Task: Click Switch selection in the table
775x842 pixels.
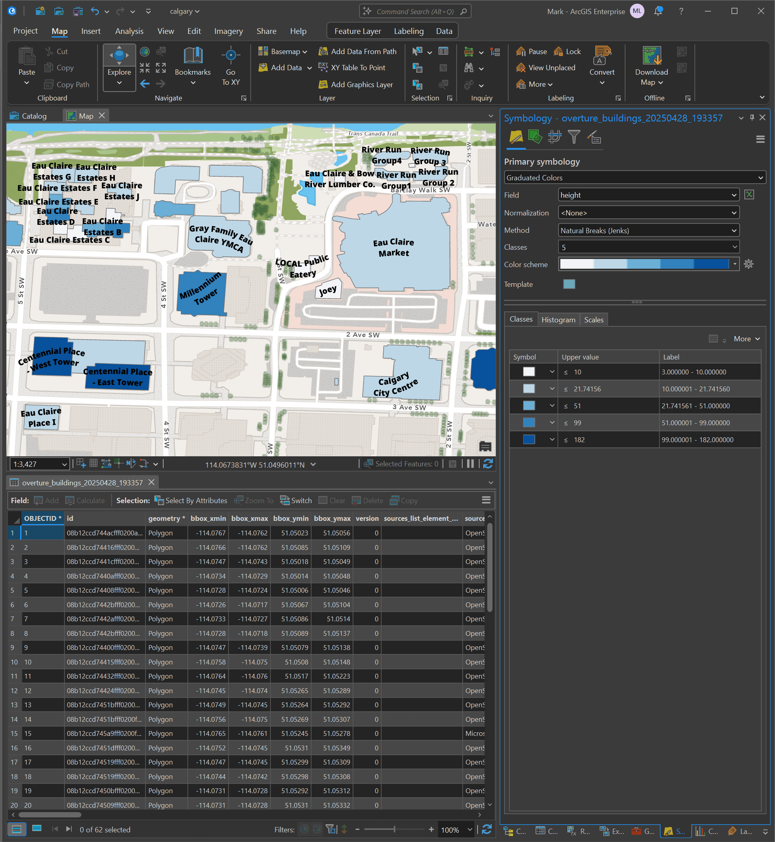Action: click(296, 500)
